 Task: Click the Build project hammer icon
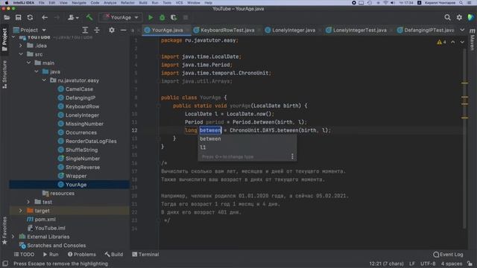pos(89,17)
